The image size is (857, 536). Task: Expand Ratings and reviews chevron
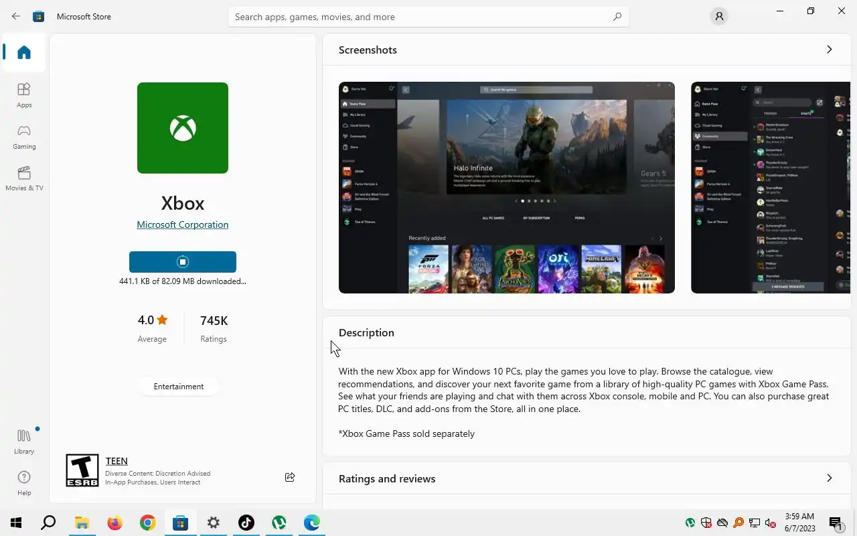pyautogui.click(x=829, y=478)
